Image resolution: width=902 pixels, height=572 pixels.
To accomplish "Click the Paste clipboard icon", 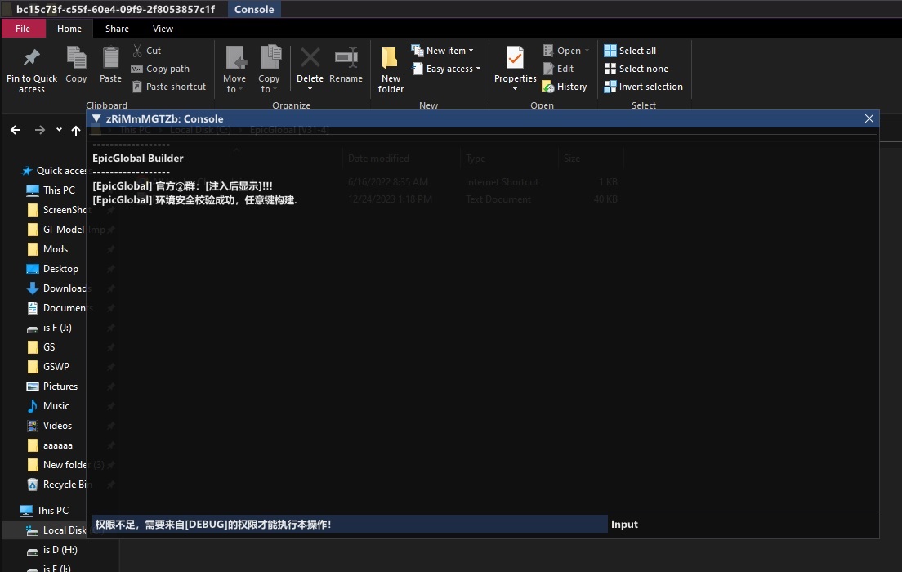I will [110, 57].
